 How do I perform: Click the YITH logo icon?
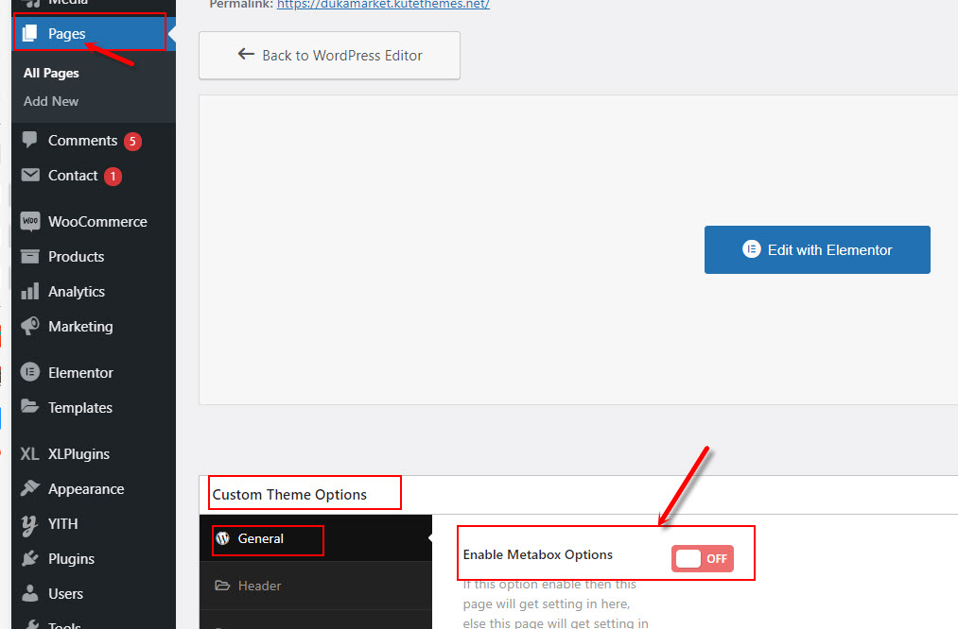29,525
